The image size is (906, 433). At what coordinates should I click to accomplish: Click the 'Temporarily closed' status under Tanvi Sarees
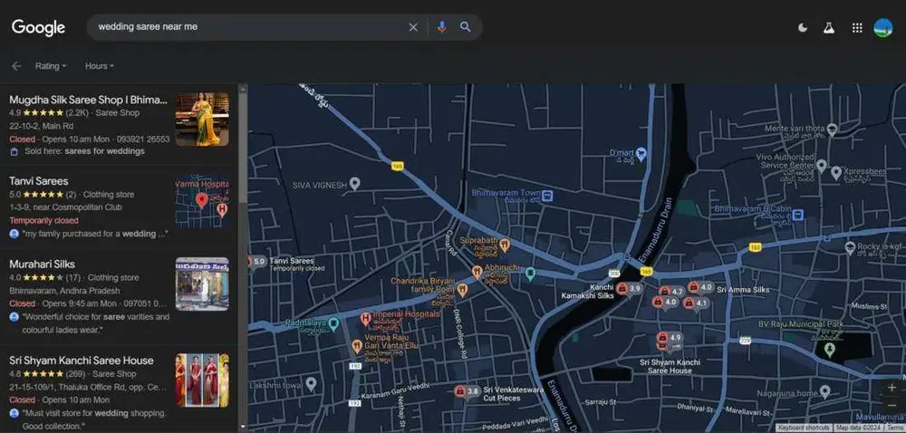[x=43, y=220]
